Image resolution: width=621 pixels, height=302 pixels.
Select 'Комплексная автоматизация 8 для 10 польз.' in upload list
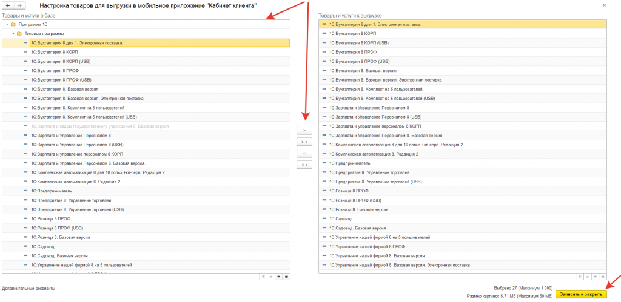[463, 145]
